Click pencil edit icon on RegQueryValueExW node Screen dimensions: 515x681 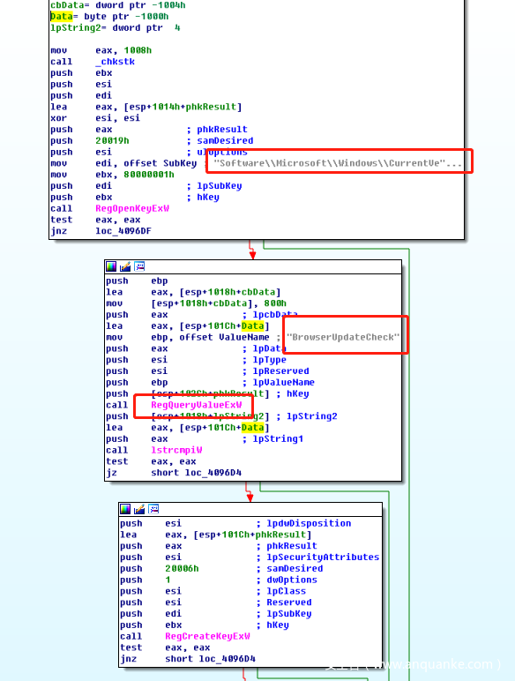click(125, 266)
